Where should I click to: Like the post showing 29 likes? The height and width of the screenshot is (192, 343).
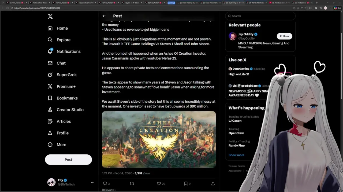pos(159,183)
